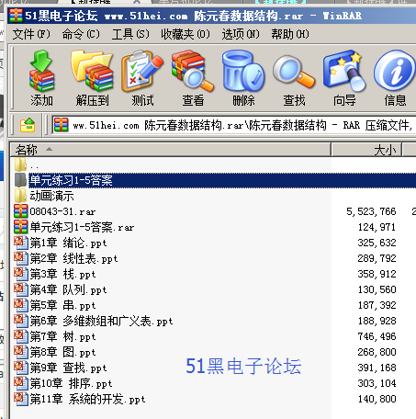Viewport: 416px width, 419px height.
Task: Click the archive icon in address bar
Action: click(x=61, y=125)
